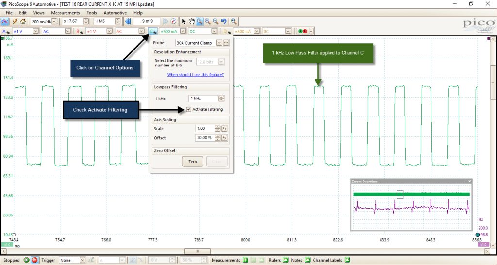Image resolution: width=497 pixels, height=265 pixels.
Task: Open Channel A ±1 V range dropdown
Action: click(36, 31)
